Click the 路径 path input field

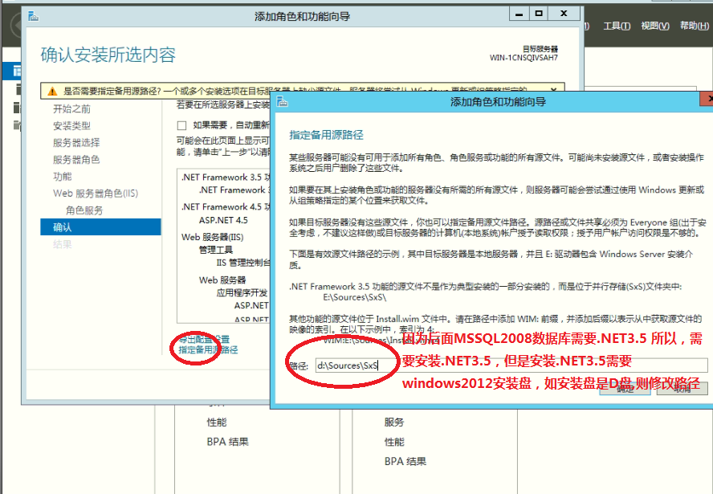click(511, 365)
